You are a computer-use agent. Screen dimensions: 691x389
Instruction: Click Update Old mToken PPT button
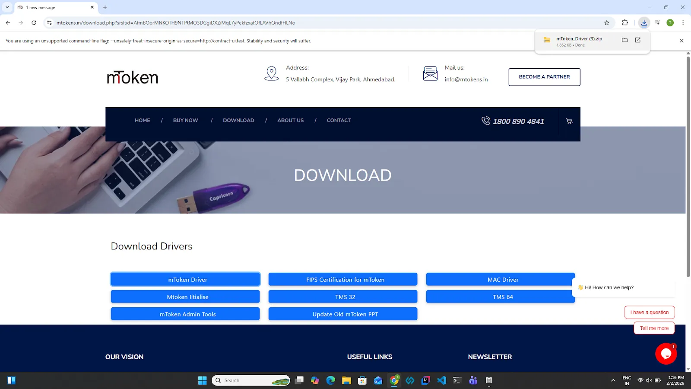[x=343, y=314]
